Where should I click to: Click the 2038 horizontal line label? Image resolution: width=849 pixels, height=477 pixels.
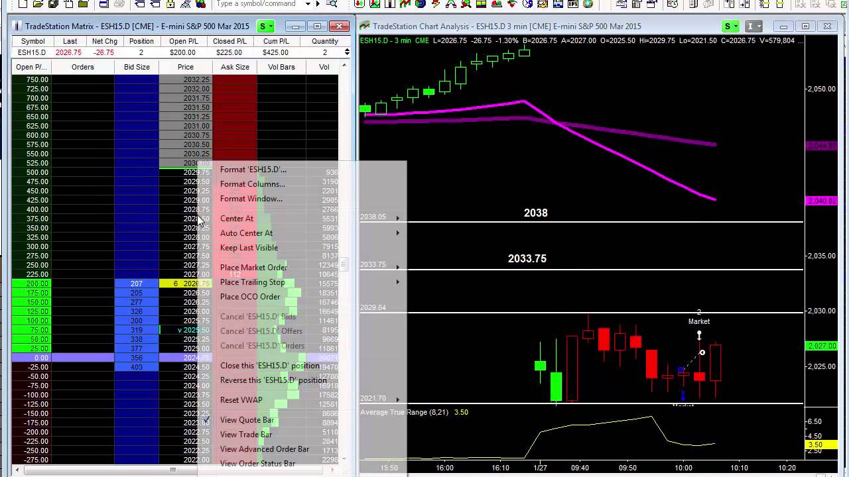(x=536, y=213)
